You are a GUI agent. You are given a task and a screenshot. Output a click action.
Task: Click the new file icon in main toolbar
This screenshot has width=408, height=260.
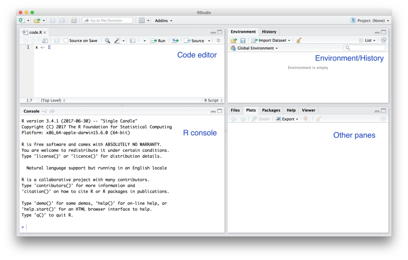tap(22, 20)
